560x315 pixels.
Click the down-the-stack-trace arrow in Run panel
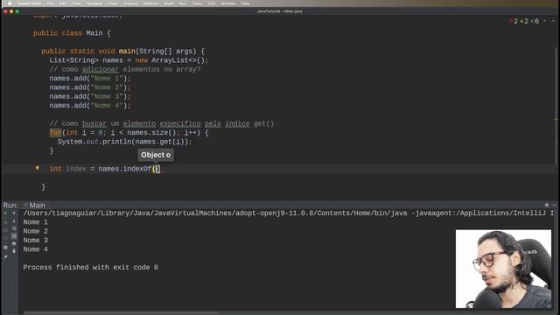[x=14, y=221]
